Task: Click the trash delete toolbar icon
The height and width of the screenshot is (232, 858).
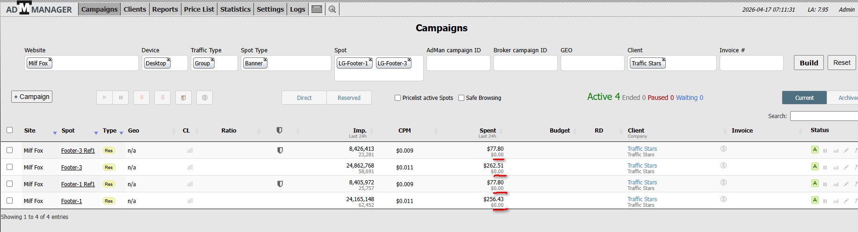Action: [x=163, y=98]
